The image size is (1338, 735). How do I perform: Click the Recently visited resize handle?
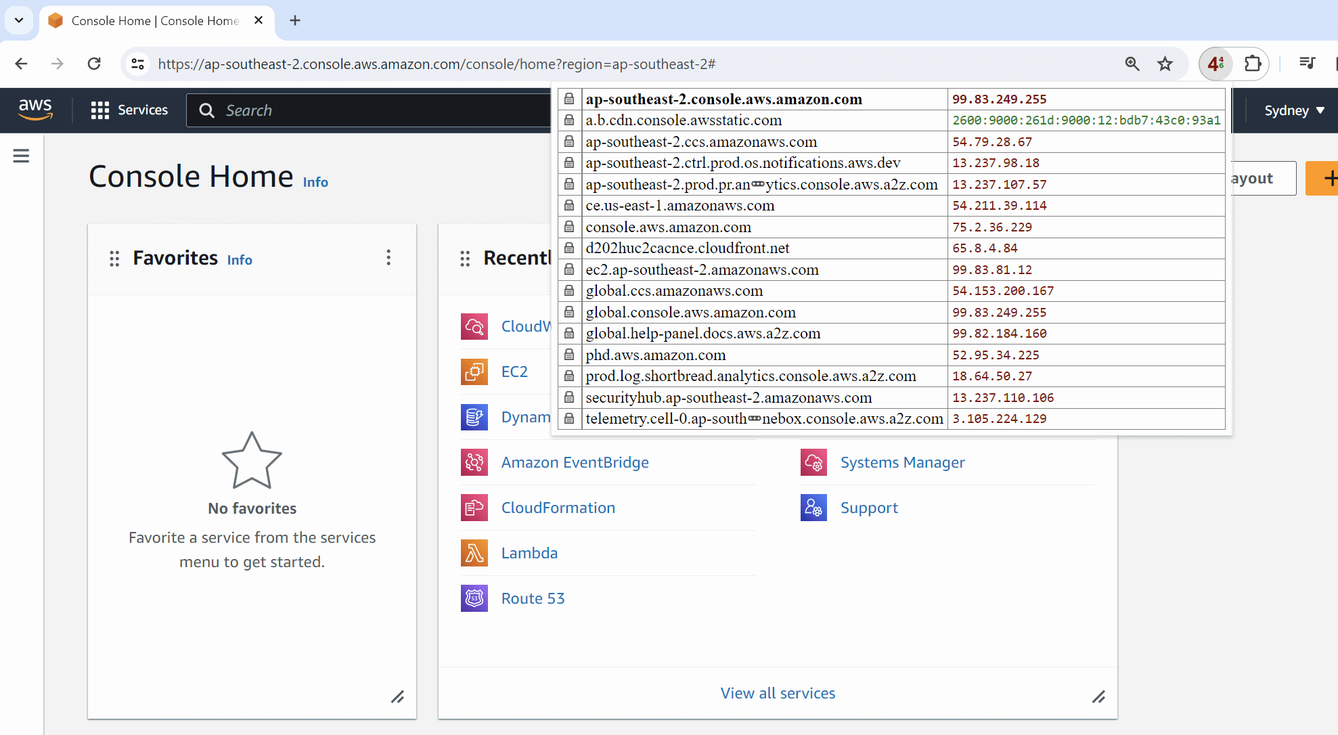[x=1099, y=697]
